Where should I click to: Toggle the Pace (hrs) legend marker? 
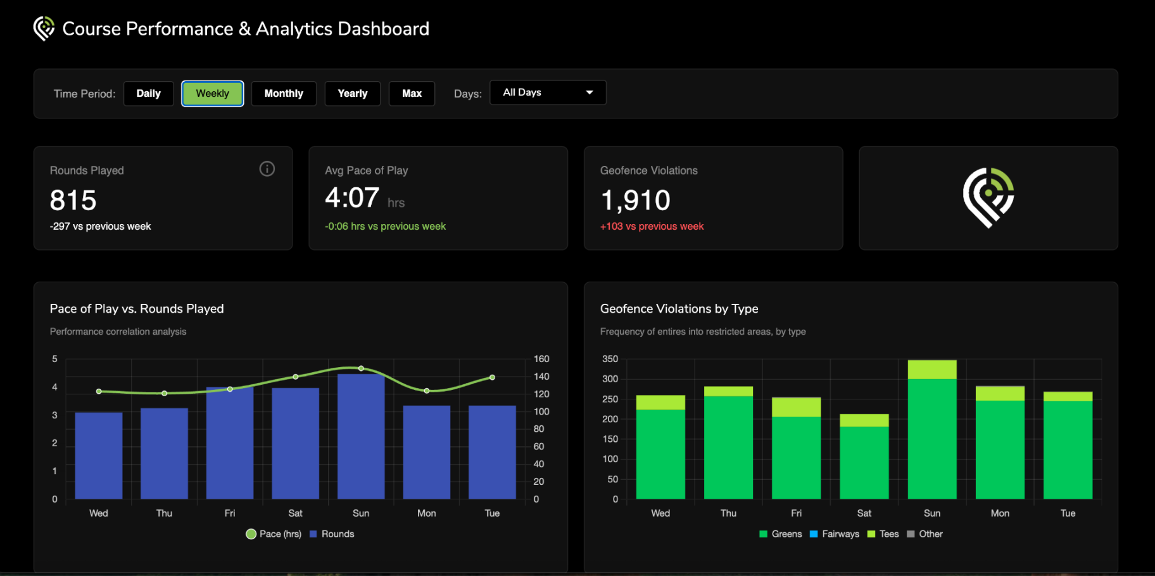pos(251,534)
